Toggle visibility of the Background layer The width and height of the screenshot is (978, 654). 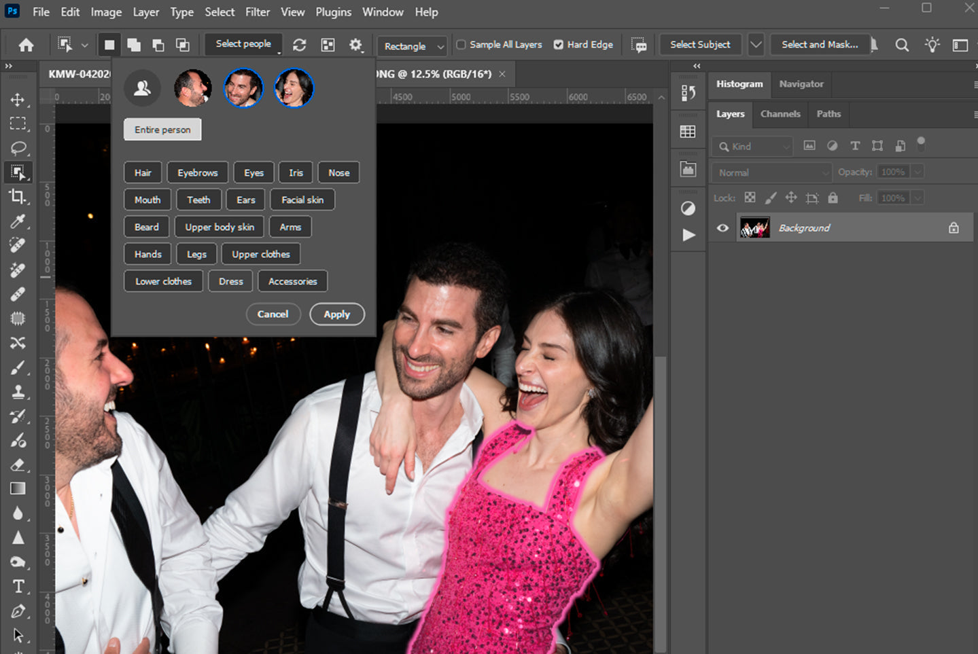[x=722, y=228]
